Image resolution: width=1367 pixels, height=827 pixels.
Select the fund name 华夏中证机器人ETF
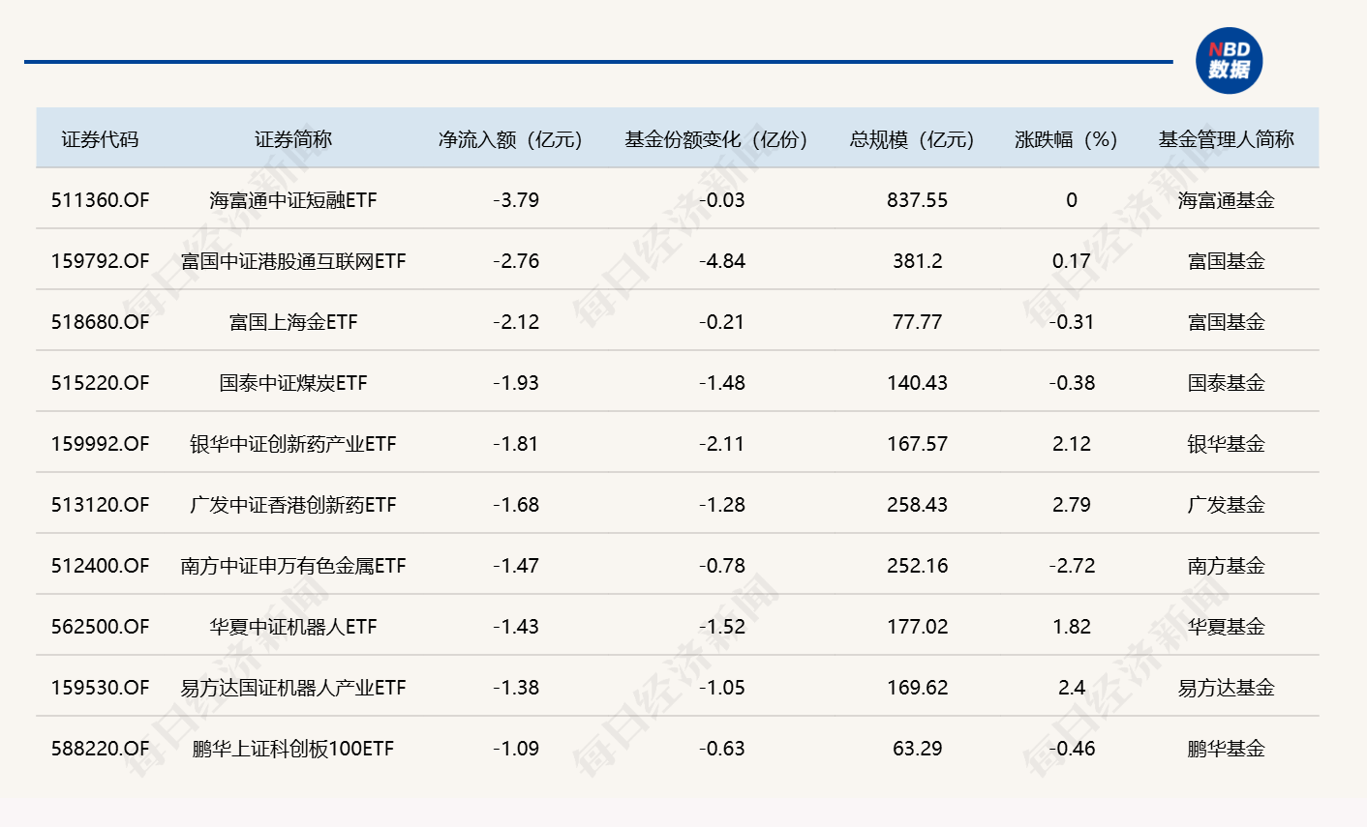(293, 627)
